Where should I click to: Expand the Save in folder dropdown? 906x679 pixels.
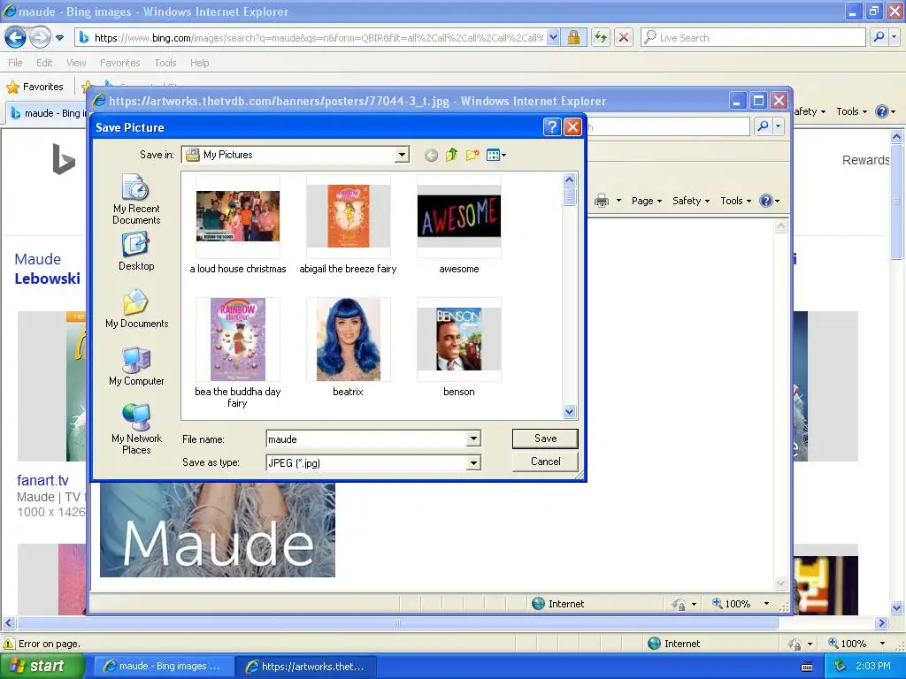click(x=402, y=155)
